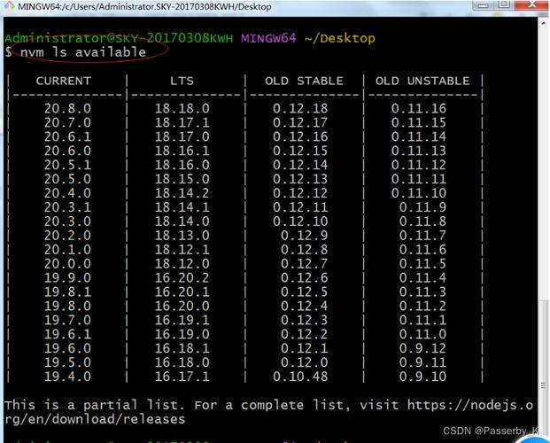Click the Git Bash icon in title bar

[x=8, y=6]
